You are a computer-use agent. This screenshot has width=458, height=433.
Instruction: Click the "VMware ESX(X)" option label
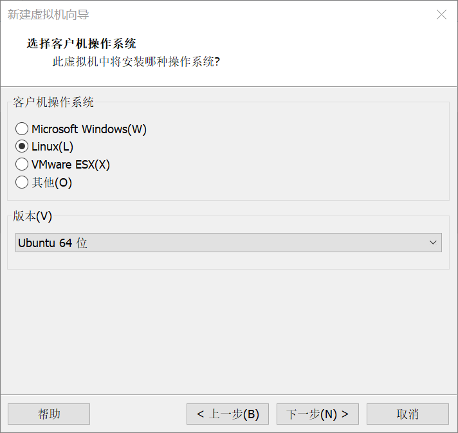point(70,165)
